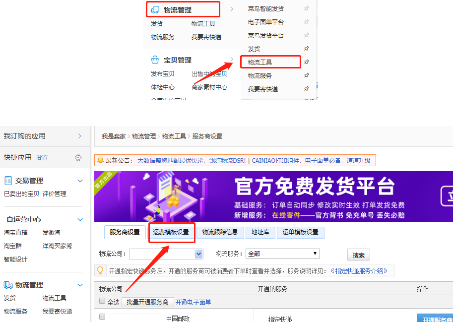This screenshot has height=322, width=453.
Task: Click the announcement bell icon
Action: click(100, 160)
